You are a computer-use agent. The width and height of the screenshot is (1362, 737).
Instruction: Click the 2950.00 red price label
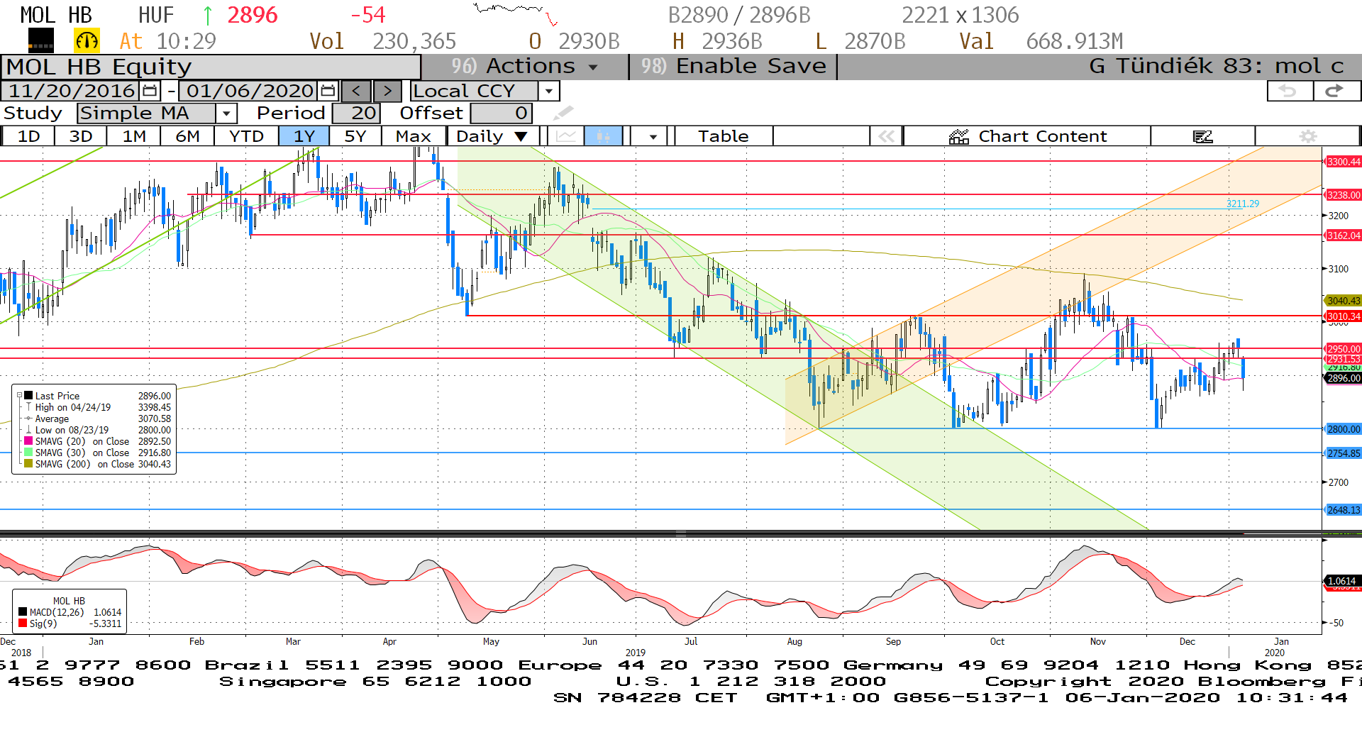click(1344, 349)
